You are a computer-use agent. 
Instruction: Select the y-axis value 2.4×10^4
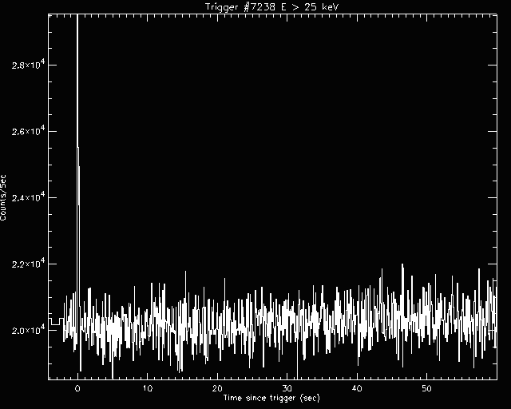point(28,197)
